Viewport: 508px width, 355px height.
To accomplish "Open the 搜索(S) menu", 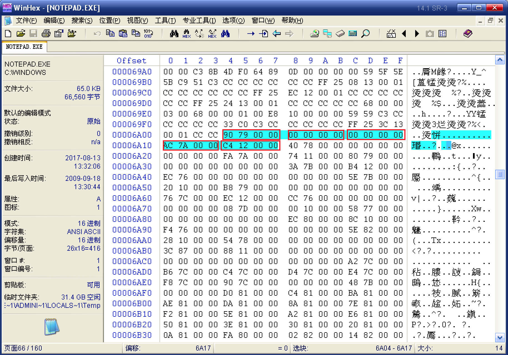I will click(x=82, y=21).
